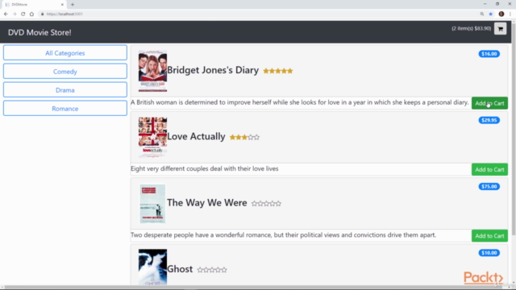Add Bridget Jones's Diary to cart
Screen dimensions: 516x290
pos(489,103)
